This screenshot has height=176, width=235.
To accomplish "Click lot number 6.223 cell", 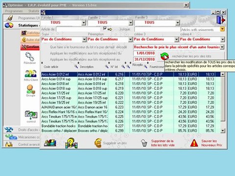I will click(117, 107).
